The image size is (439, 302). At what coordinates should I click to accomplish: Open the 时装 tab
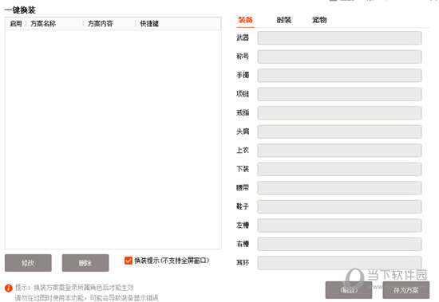coord(284,20)
